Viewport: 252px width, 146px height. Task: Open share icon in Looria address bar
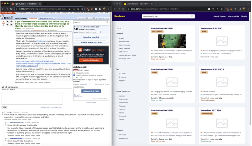tap(217, 9)
